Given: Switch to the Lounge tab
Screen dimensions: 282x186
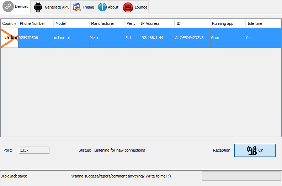Looking at the screenshot, I should click(134, 7).
